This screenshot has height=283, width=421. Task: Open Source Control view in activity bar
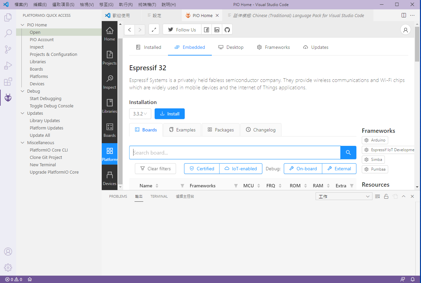[x=8, y=50]
